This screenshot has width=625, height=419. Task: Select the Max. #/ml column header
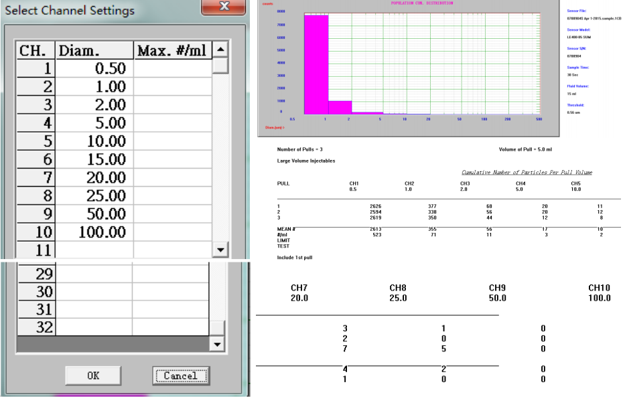pos(173,51)
